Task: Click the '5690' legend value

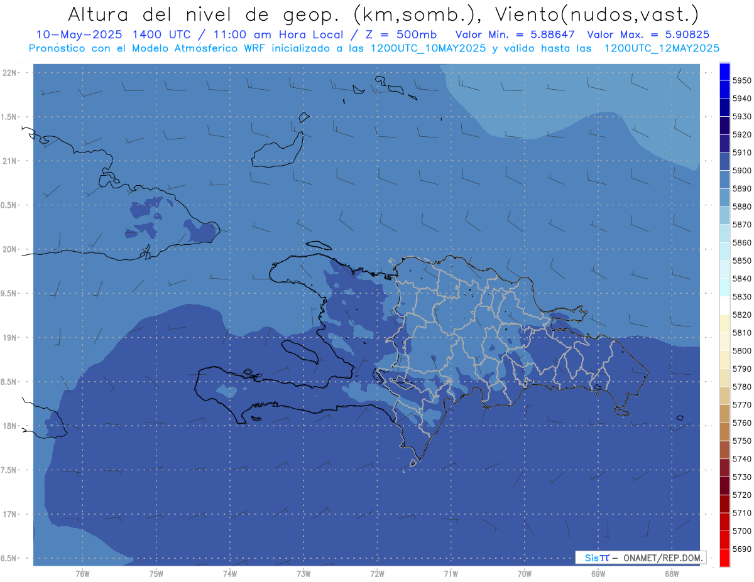Action: pos(742,549)
